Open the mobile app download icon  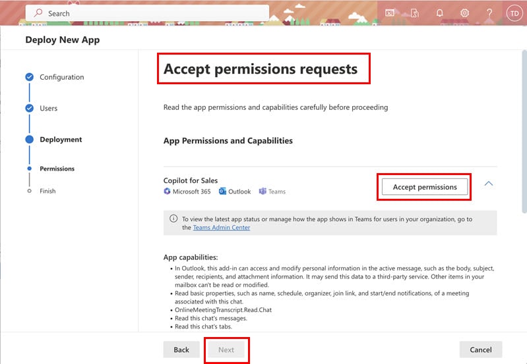[415, 13]
